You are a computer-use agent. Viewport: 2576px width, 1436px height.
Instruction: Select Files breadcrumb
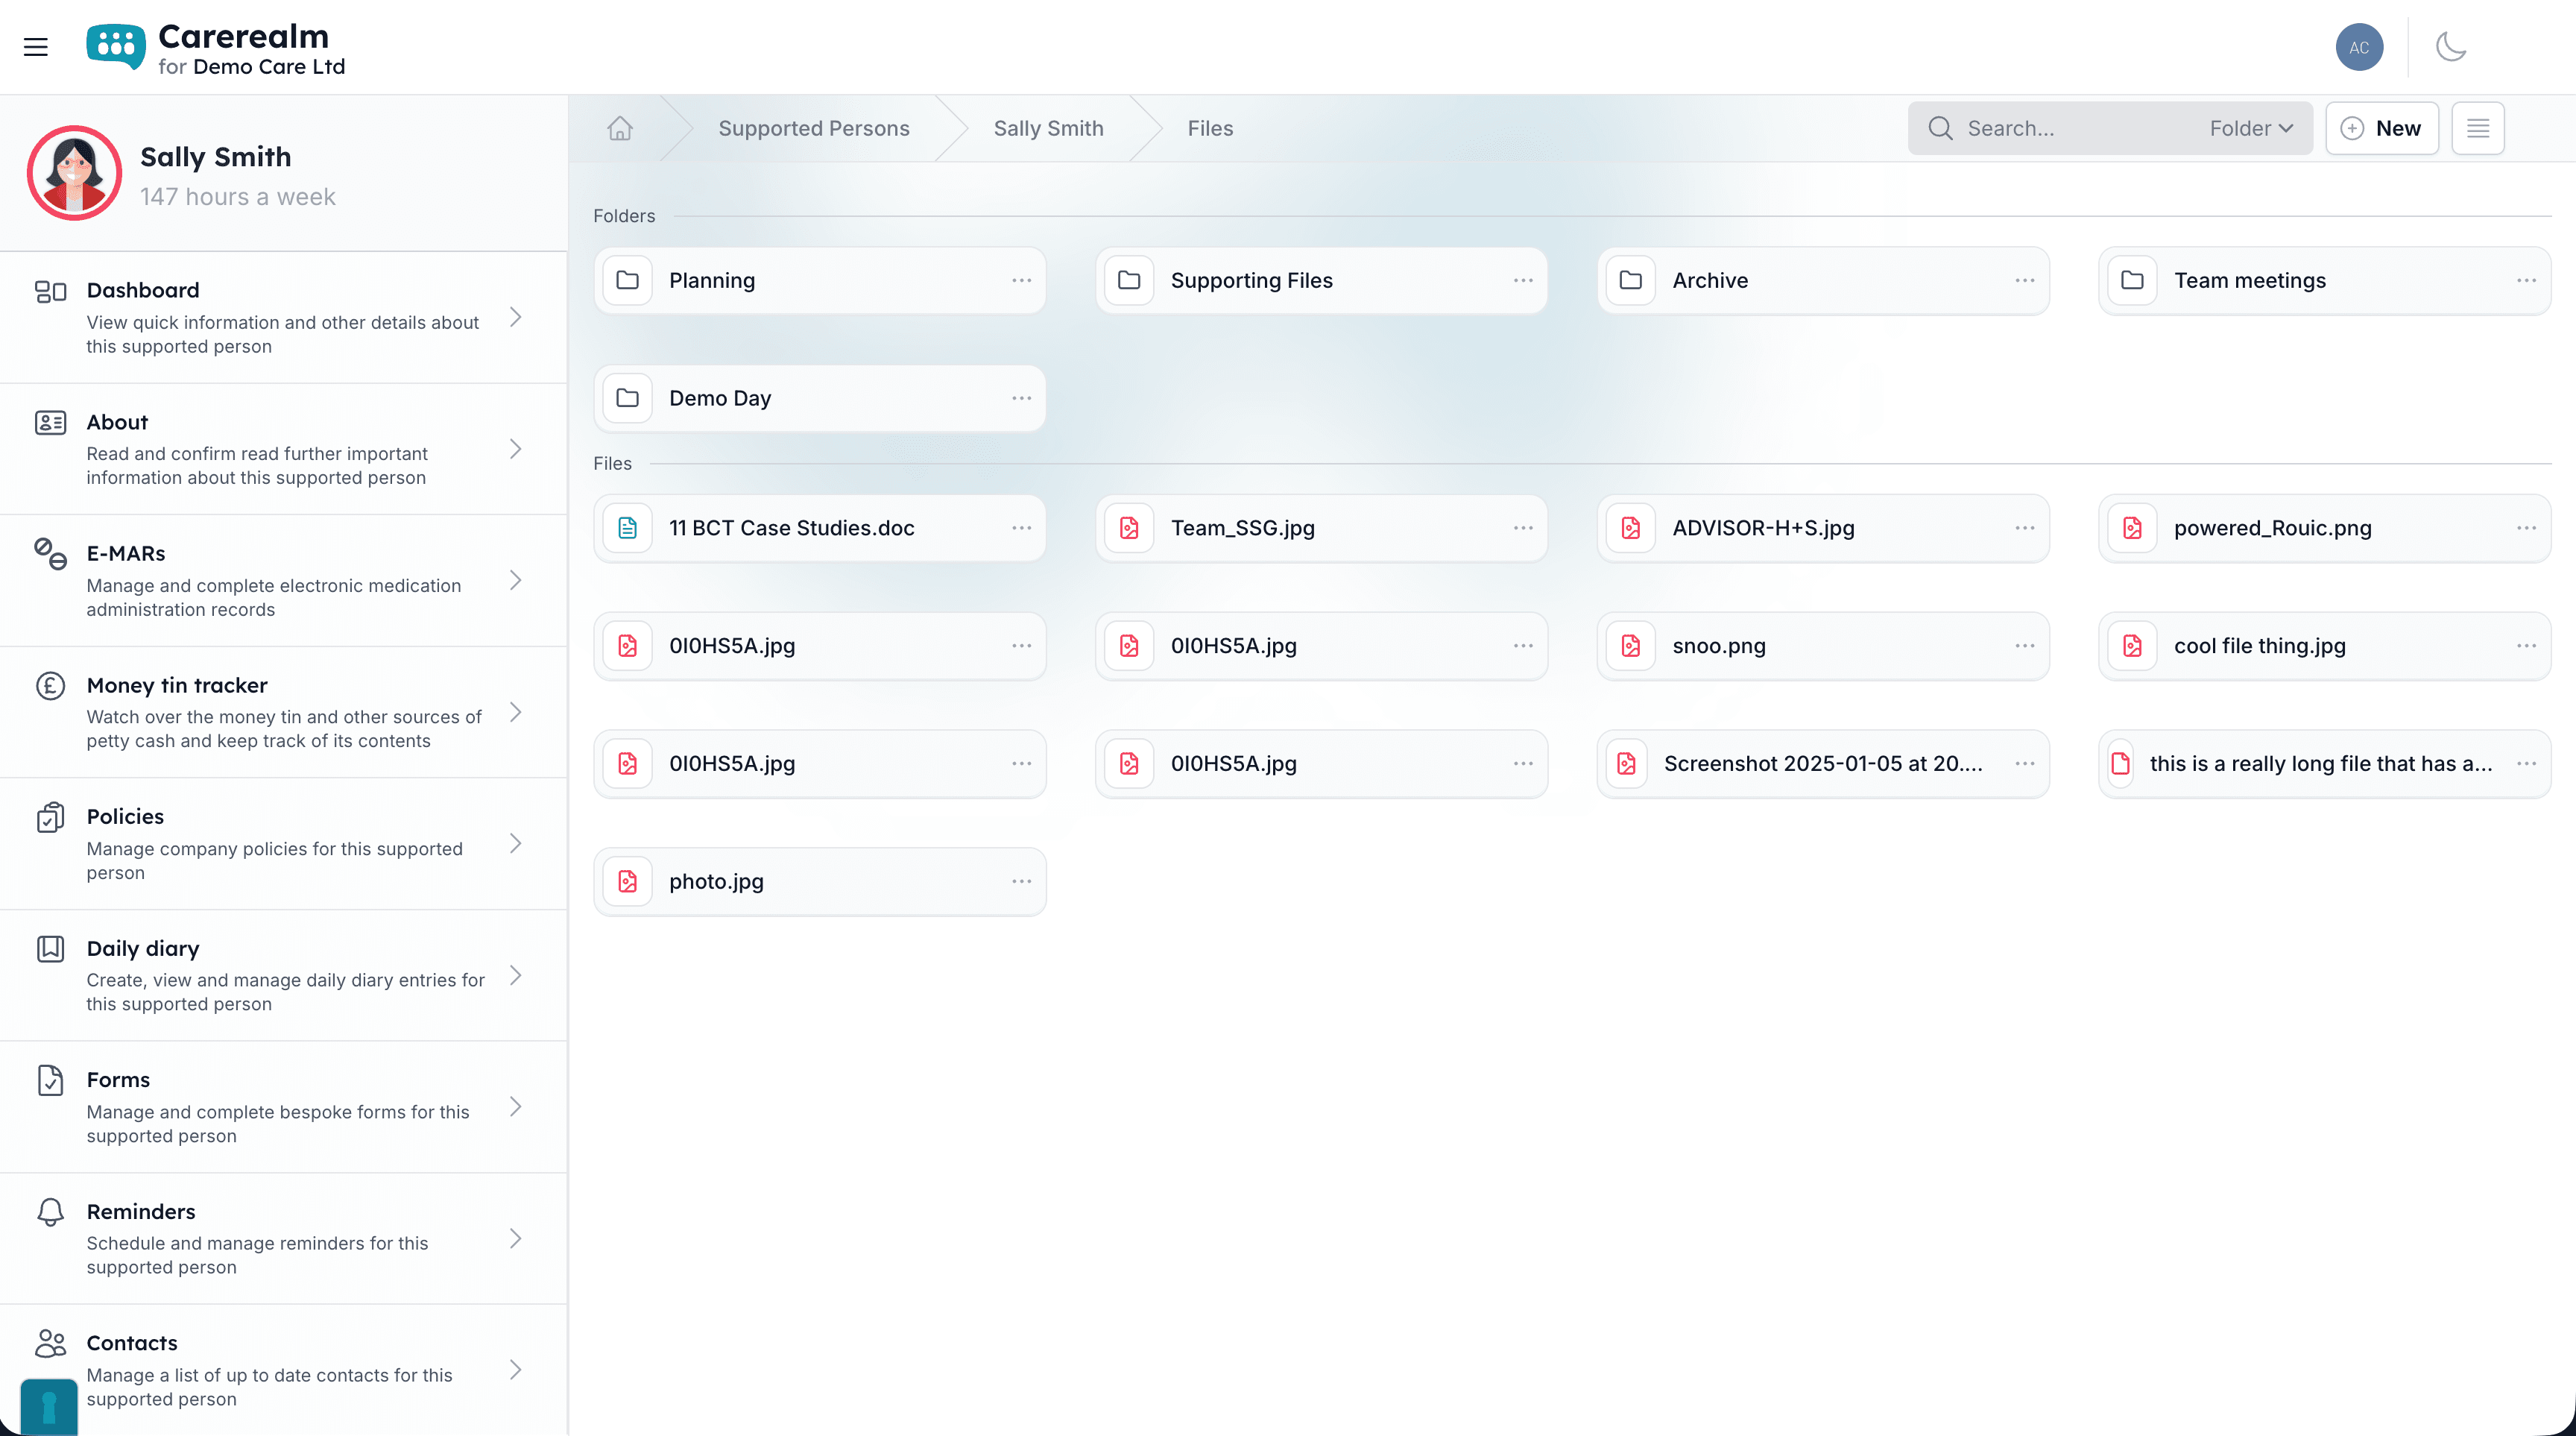click(x=1210, y=128)
